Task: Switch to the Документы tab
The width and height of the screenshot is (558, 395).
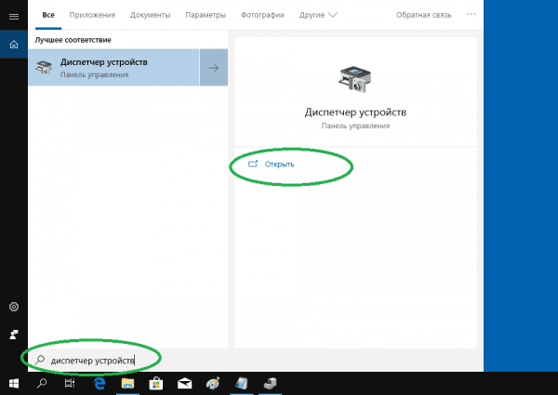Action: pos(150,15)
